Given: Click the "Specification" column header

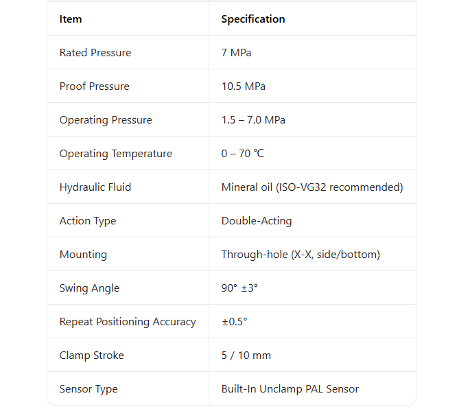Looking at the screenshot, I should [252, 19].
